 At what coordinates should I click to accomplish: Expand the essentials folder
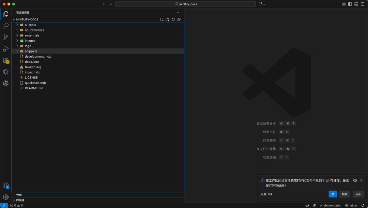[98, 35]
